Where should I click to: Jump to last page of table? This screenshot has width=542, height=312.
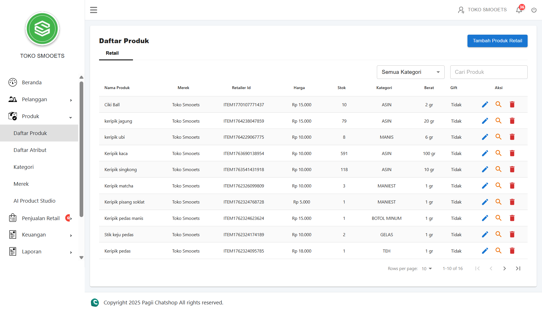pyautogui.click(x=518, y=269)
